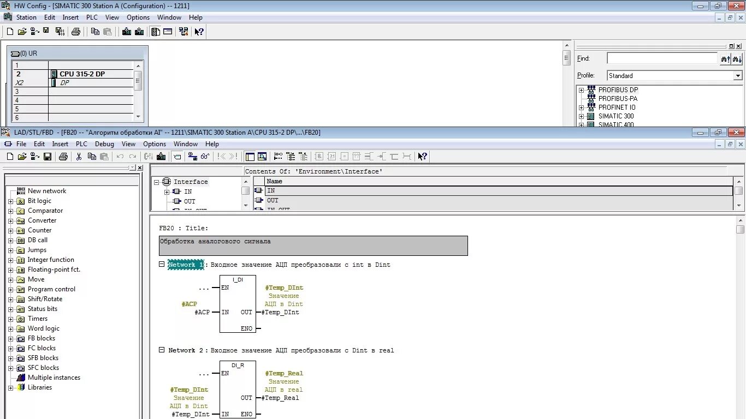Cut selection in LAD/STL/FBD toolbar
Screen dimensions: 746x419
[79, 157]
